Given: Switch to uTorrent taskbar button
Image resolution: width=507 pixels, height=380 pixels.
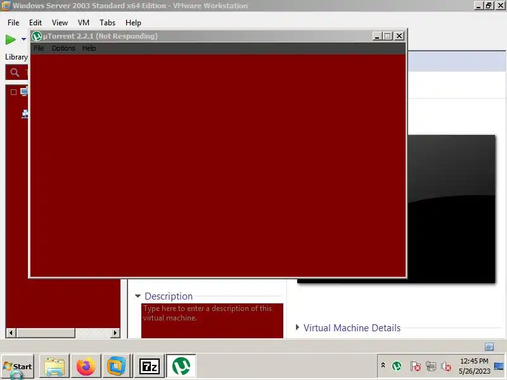Looking at the screenshot, I should click(x=181, y=366).
